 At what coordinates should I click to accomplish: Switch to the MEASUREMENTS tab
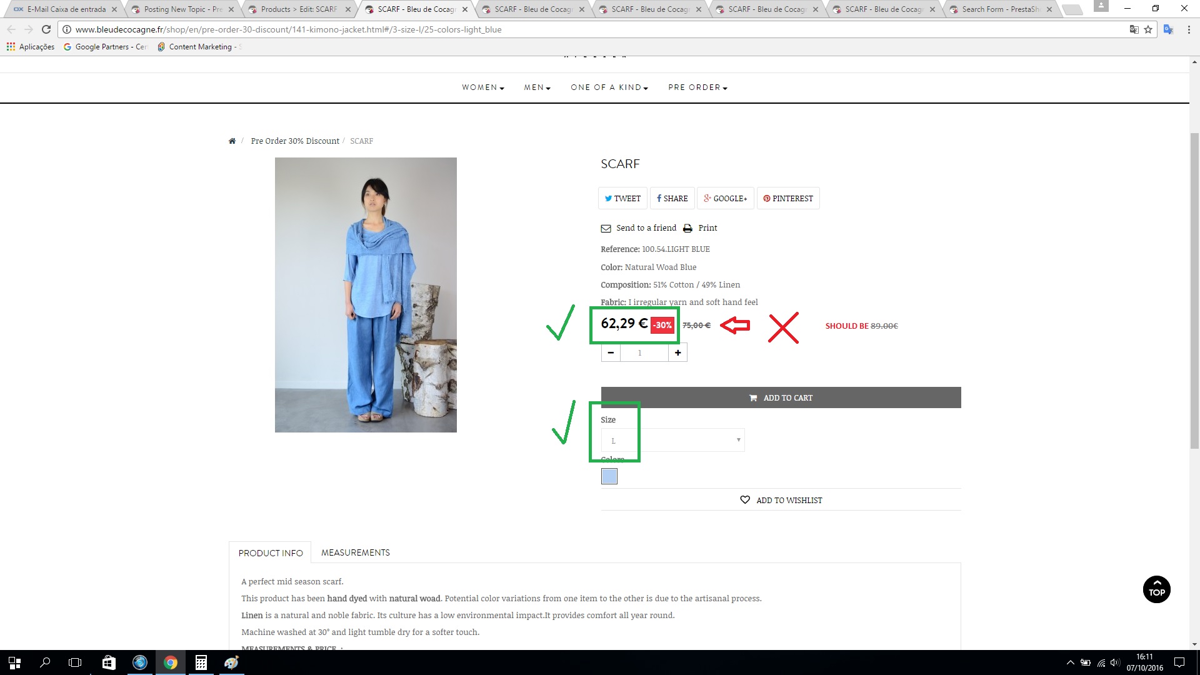355,552
